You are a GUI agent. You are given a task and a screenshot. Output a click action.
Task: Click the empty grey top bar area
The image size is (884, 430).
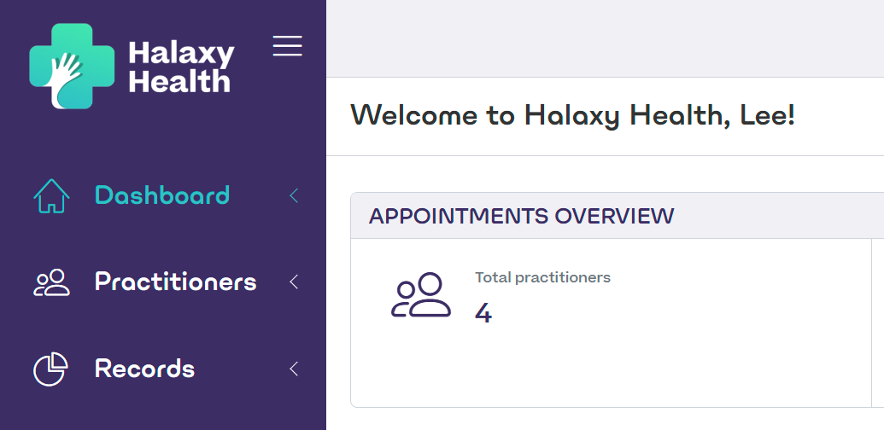click(x=605, y=38)
